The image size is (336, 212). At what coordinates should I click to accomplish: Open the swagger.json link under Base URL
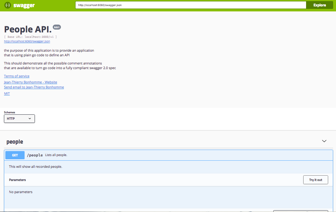coord(27,41)
